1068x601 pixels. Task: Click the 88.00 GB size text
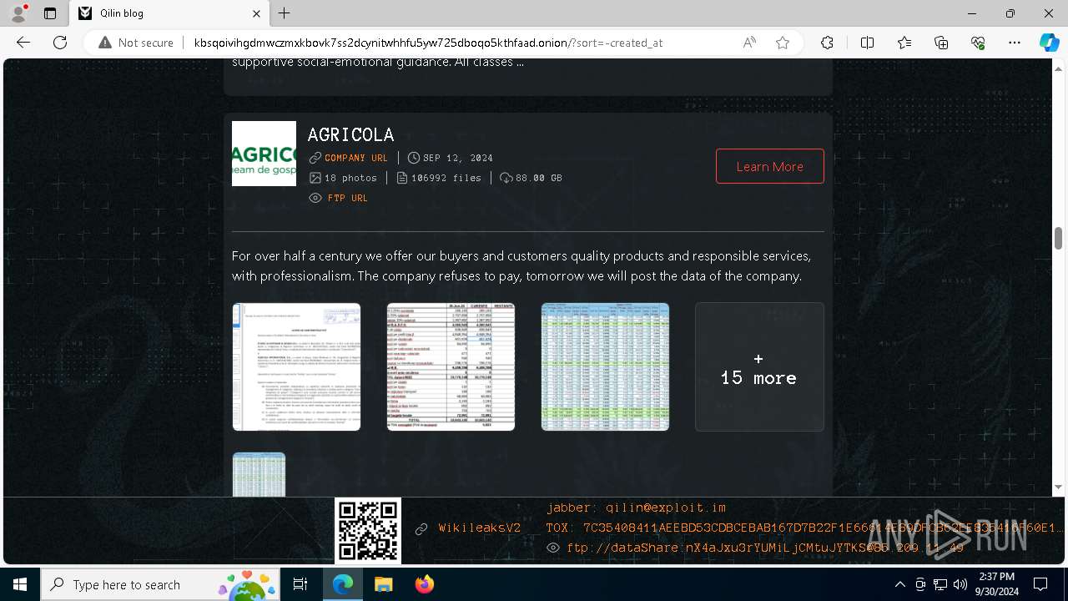point(539,178)
